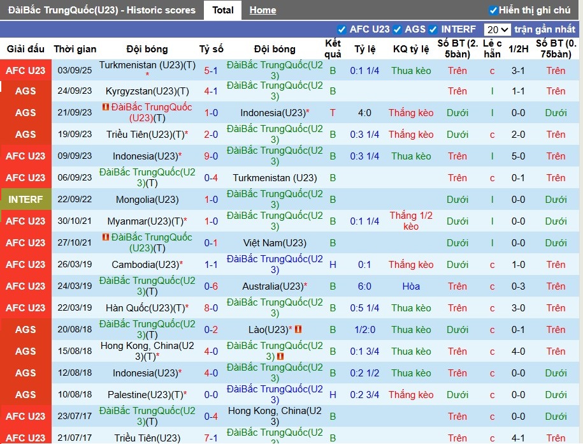The image size is (583, 444).
Task: Open Mongolia(U23) team link
Action: click(147, 200)
